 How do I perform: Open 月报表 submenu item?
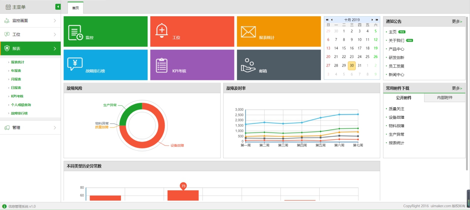[x=16, y=79]
